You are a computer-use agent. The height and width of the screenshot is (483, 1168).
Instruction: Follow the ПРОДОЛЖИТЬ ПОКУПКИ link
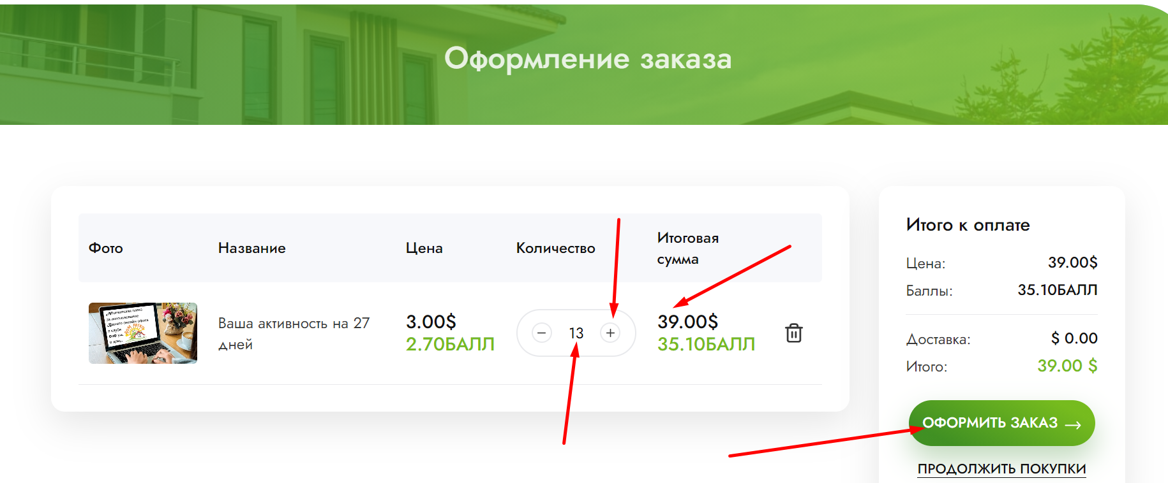(x=1001, y=469)
